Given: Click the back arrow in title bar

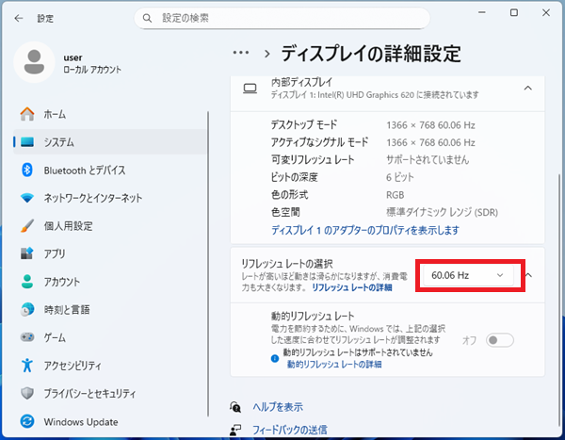Looking at the screenshot, I should coord(19,19).
